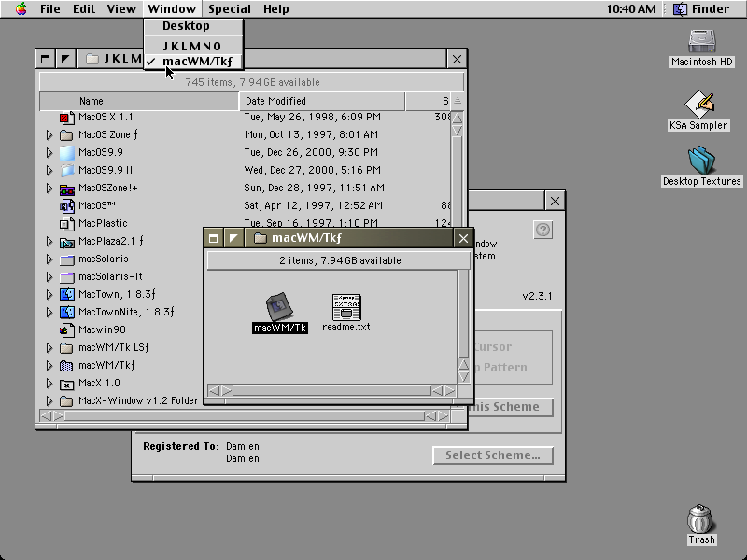Expand the MacX-Window v1.2 Folder
Viewport: 747px width, 560px height.
click(49, 401)
